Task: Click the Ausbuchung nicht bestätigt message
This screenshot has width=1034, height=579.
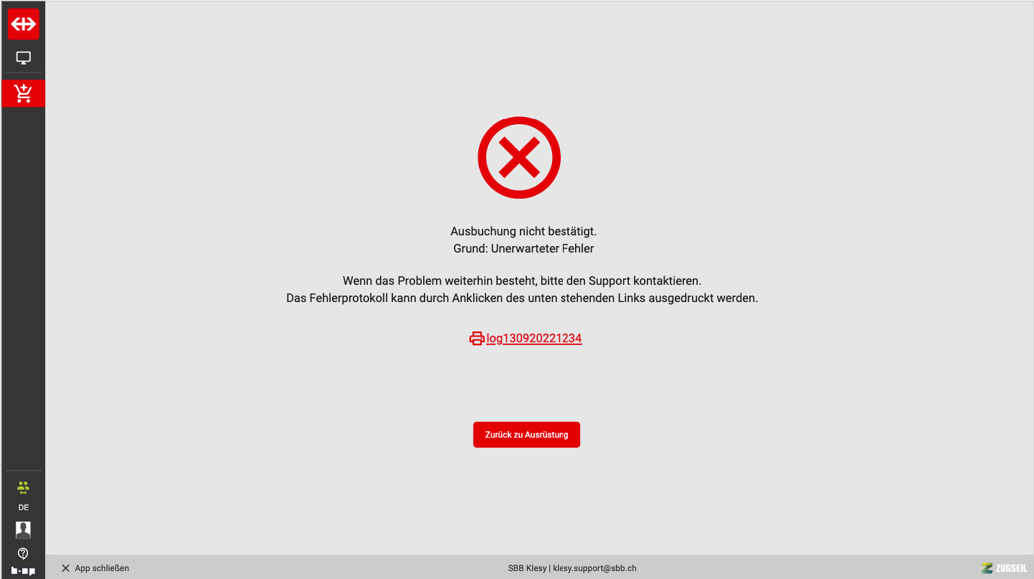Action: pos(523,231)
